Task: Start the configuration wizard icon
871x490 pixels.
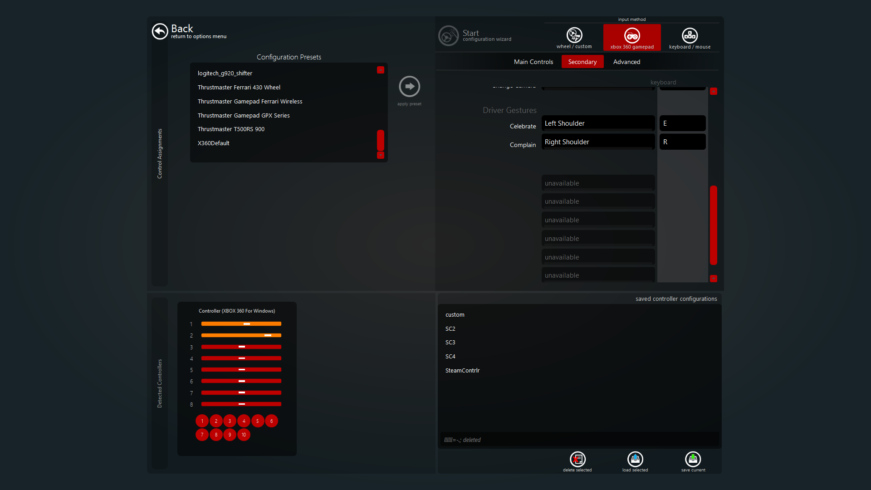Action: tap(448, 35)
